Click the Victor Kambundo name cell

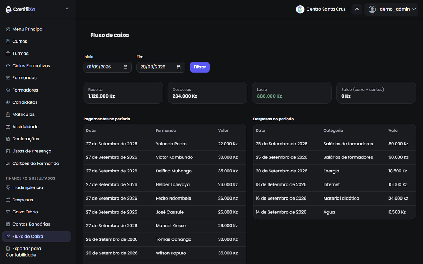pyautogui.click(x=174, y=157)
